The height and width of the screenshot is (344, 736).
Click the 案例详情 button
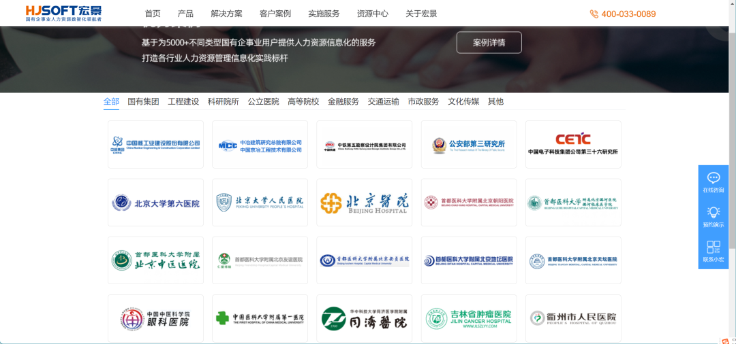pyautogui.click(x=489, y=43)
